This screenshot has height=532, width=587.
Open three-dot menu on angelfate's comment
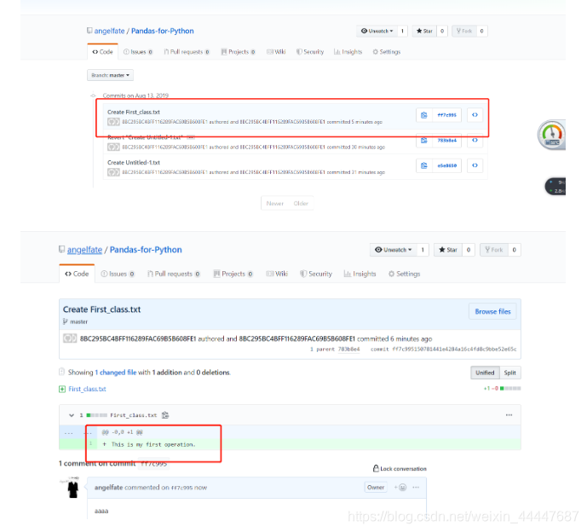416,488
